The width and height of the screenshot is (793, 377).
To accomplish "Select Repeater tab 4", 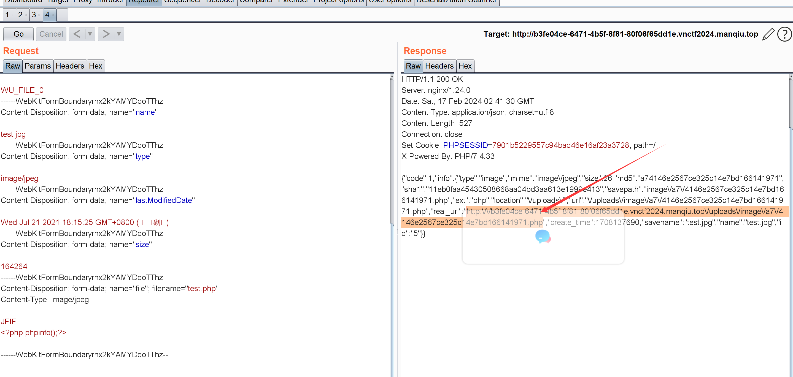I will point(47,15).
